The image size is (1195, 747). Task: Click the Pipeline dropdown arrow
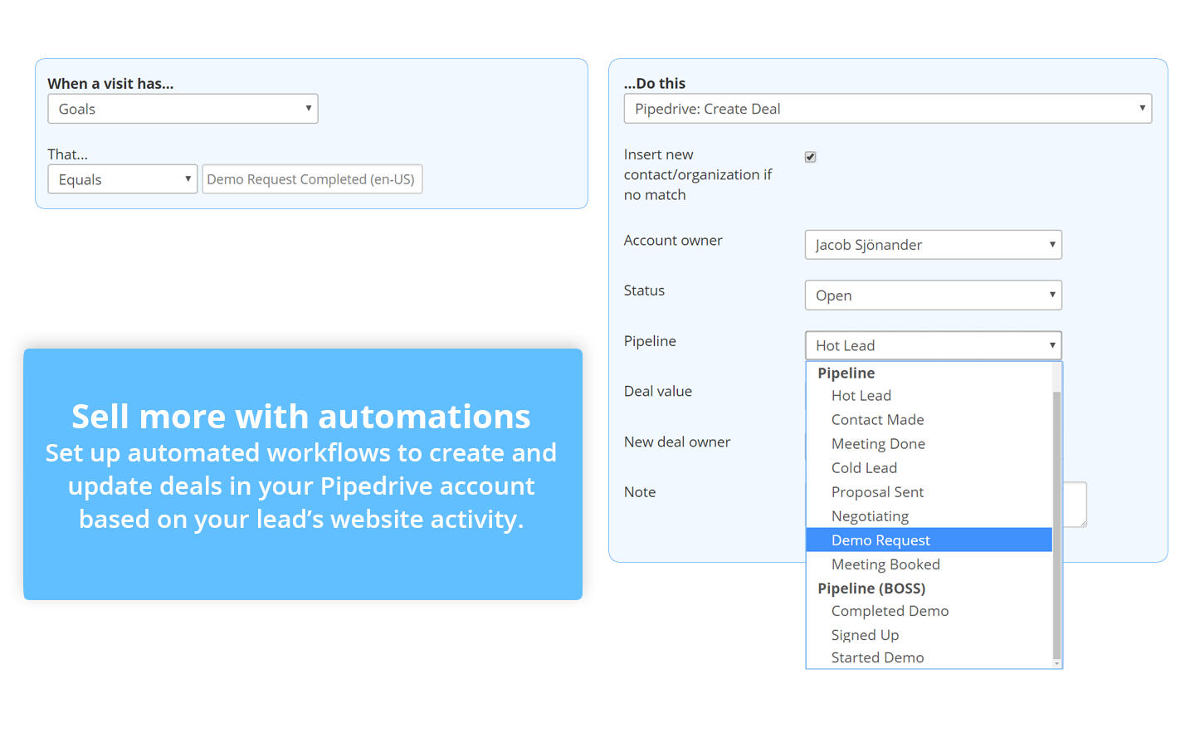click(x=1051, y=345)
